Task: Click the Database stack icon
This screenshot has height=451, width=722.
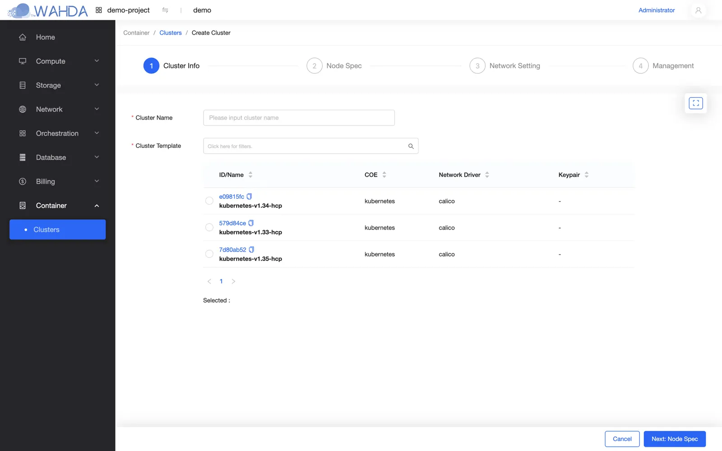Action: click(23, 157)
